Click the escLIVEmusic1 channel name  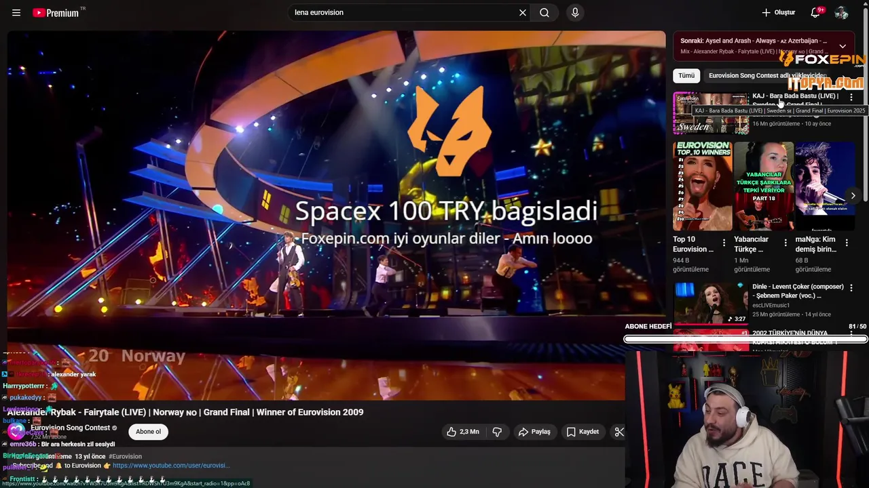771,306
